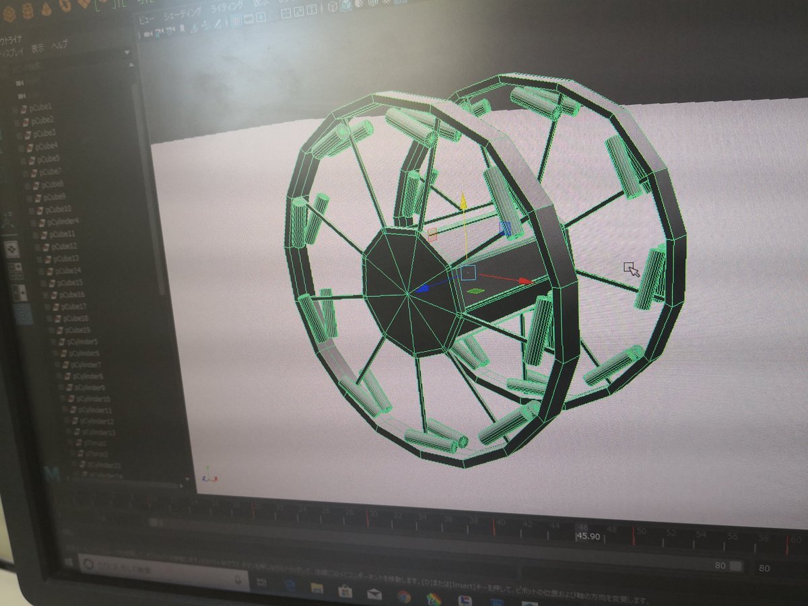The image size is (808, 606).
Task: Expand the pCylinder4 outliner entry
Action: [x=34, y=222]
